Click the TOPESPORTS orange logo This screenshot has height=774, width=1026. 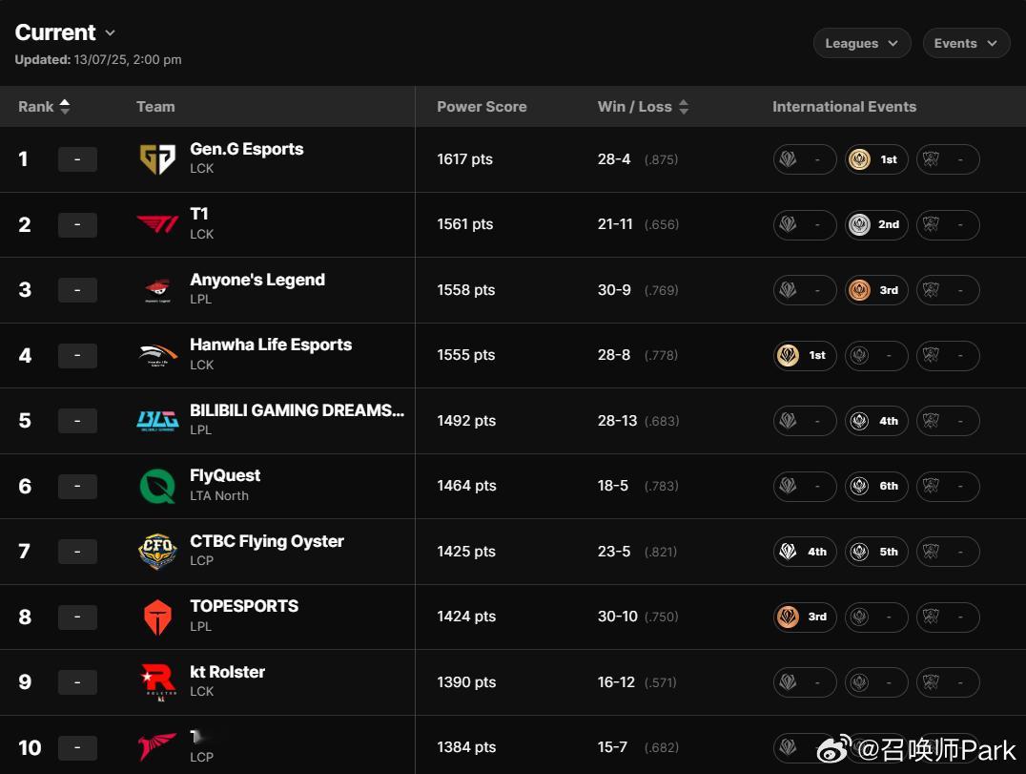point(157,617)
